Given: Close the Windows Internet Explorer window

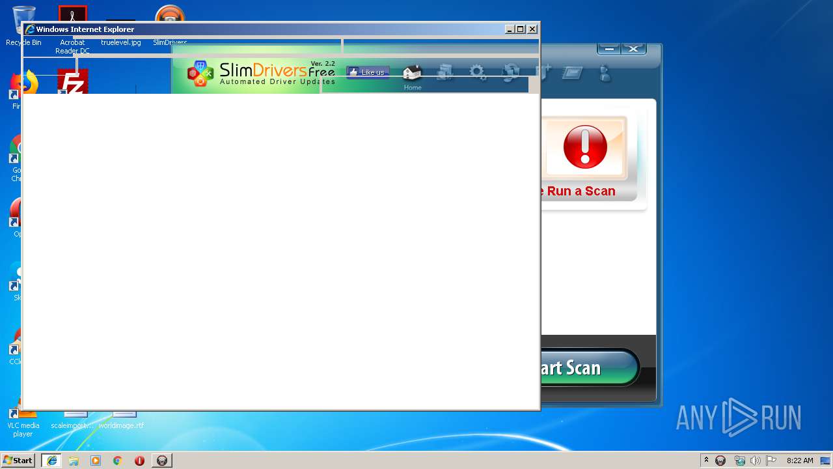Looking at the screenshot, I should (532, 29).
